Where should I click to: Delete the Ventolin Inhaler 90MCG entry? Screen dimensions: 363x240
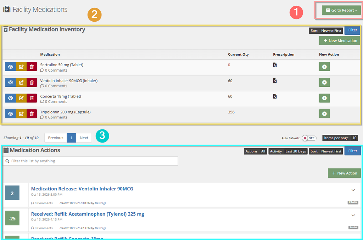(x=32, y=82)
